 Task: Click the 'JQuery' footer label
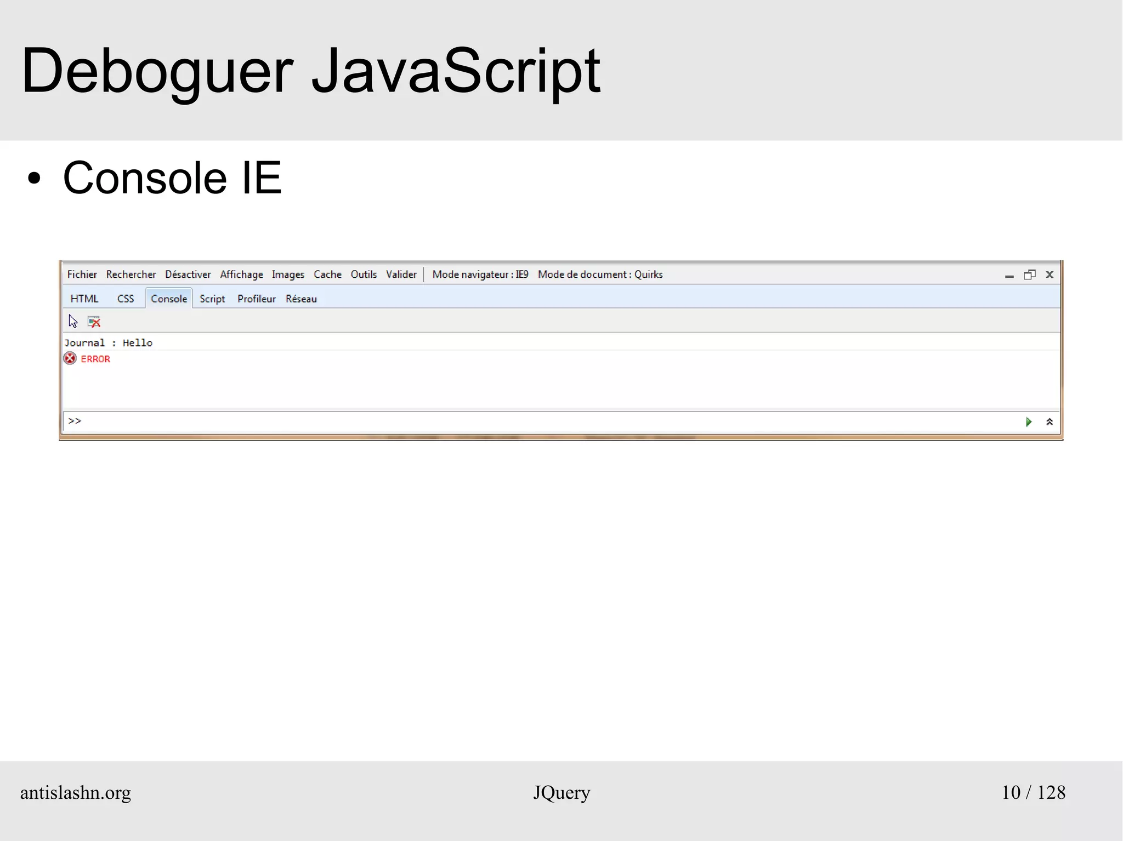click(x=561, y=793)
